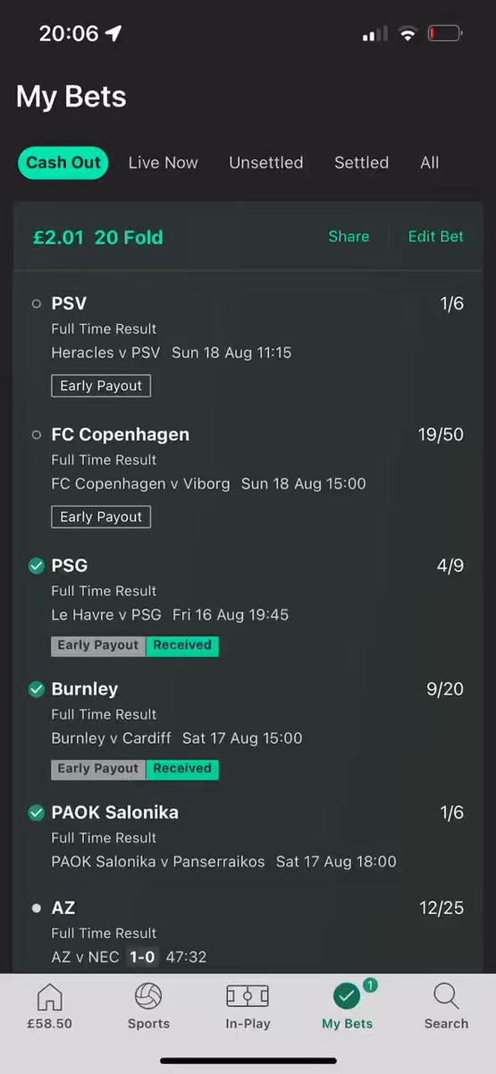Switch to the Unsettled tab
Screen dimensions: 496x1074
(x=266, y=163)
